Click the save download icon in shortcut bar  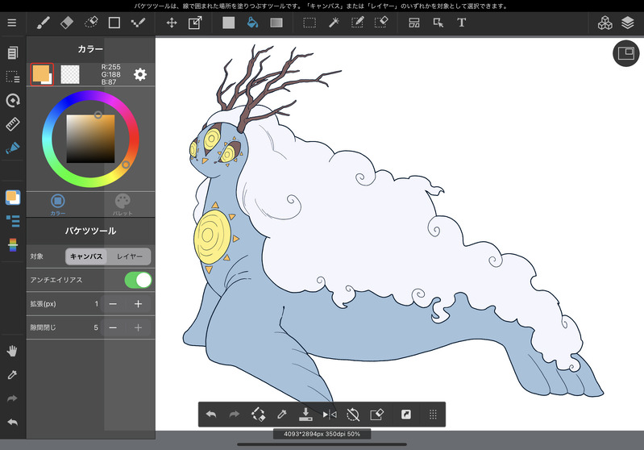point(305,415)
